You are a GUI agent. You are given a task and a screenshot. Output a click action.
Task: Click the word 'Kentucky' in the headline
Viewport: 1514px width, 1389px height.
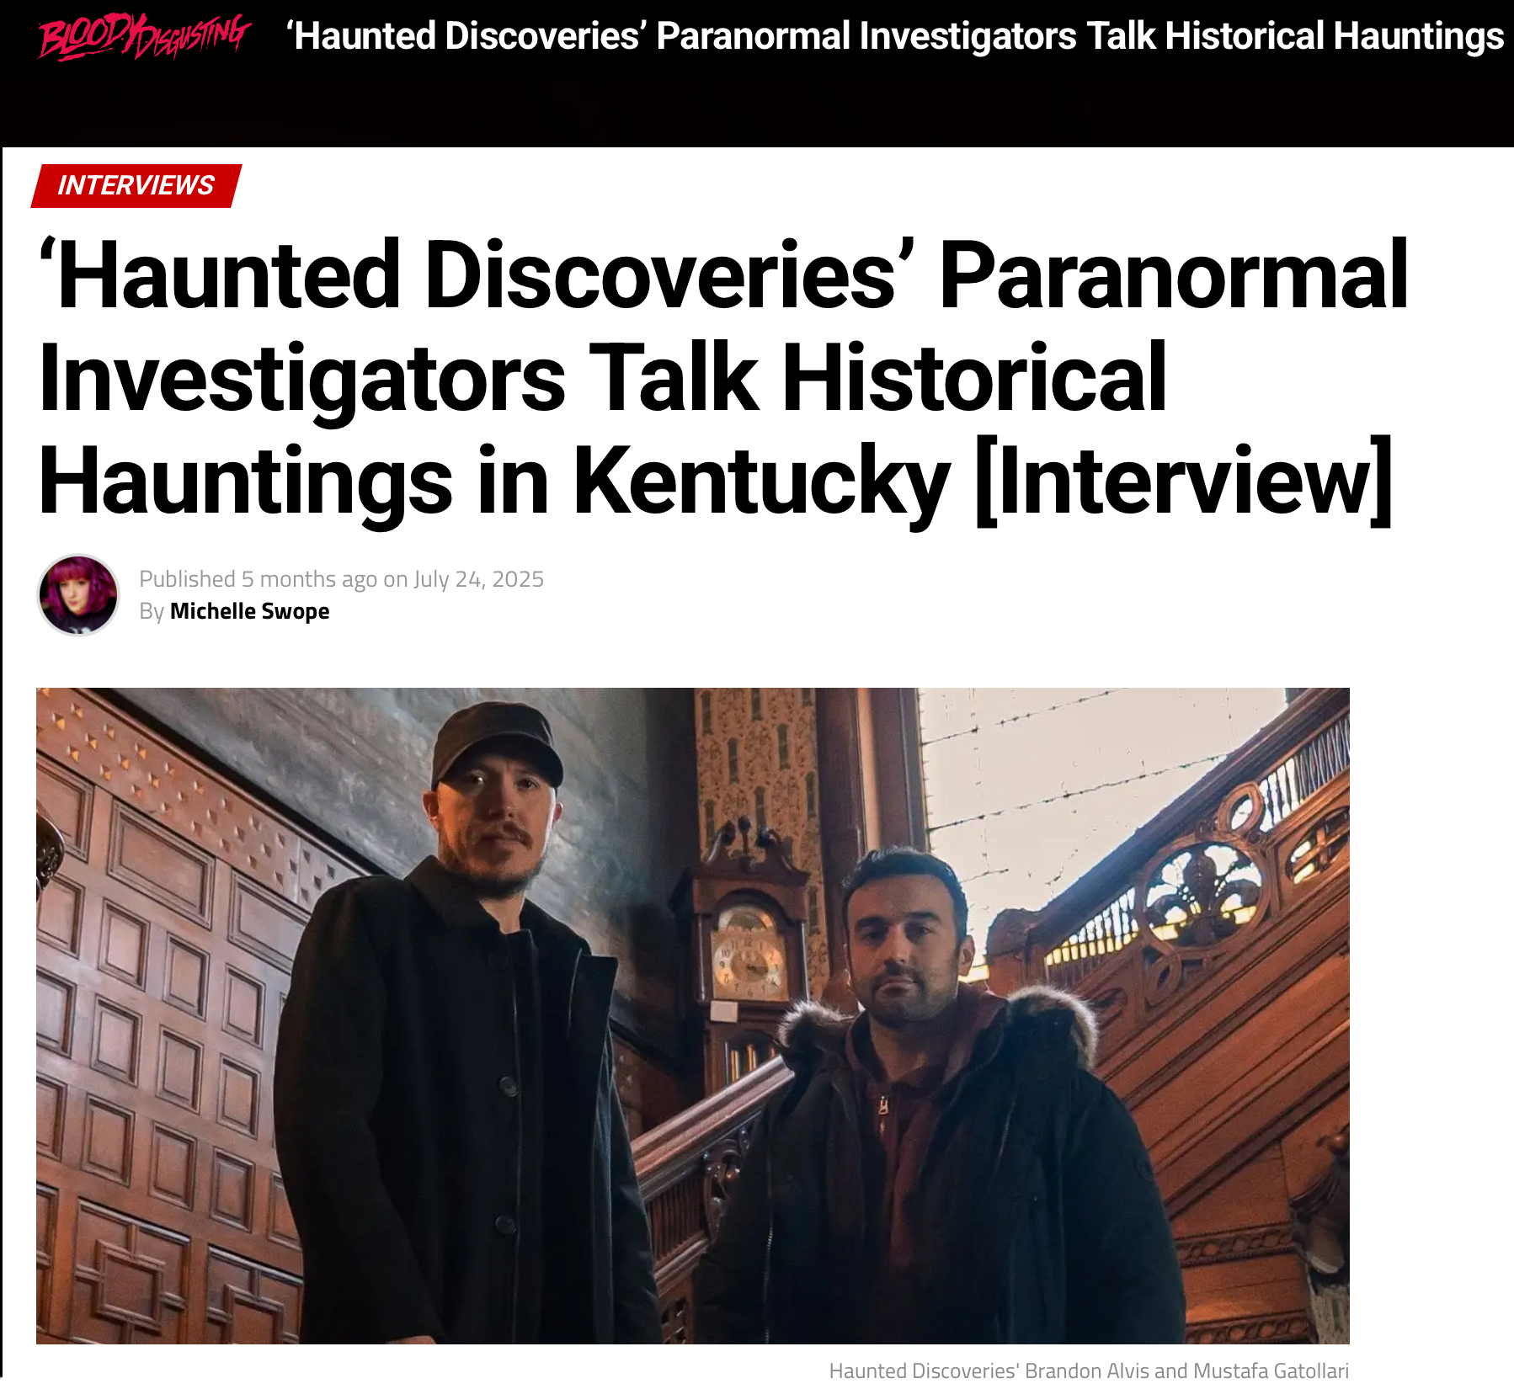[x=761, y=482]
